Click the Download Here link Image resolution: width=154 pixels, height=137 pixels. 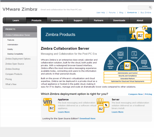coord(87,119)
